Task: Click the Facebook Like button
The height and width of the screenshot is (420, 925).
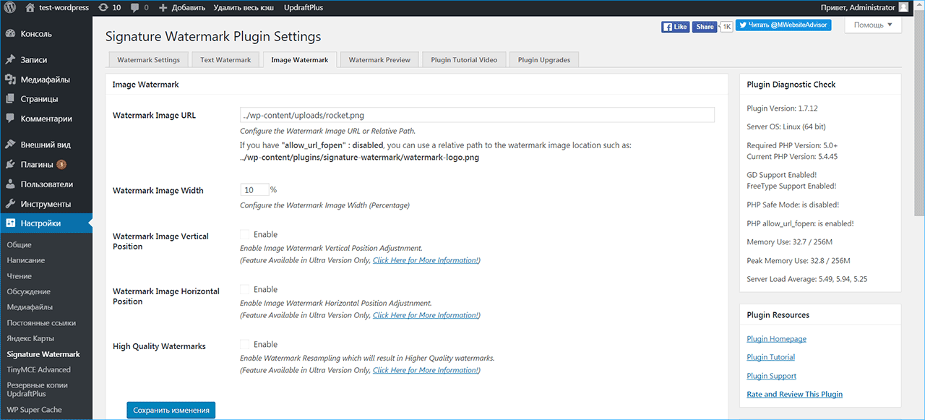Action: 675,27
